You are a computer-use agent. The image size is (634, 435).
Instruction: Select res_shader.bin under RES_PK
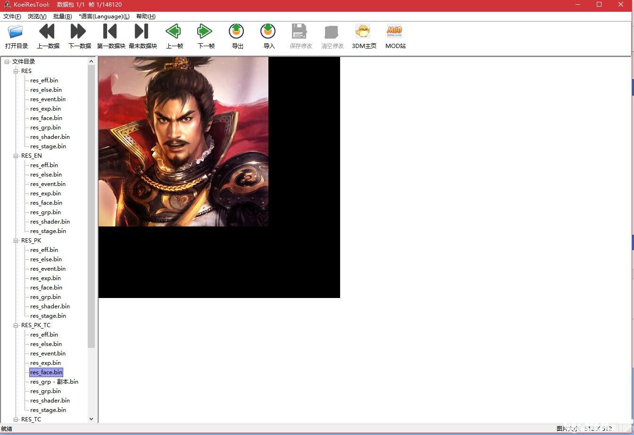pyautogui.click(x=50, y=306)
